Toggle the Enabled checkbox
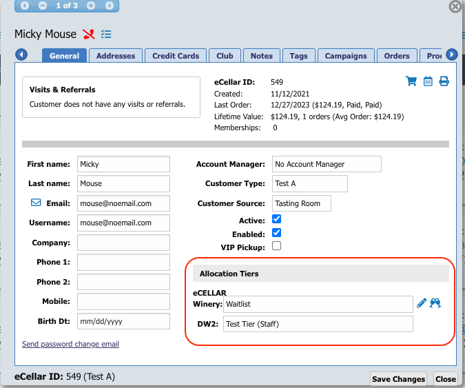The image size is (465, 388). point(276,232)
